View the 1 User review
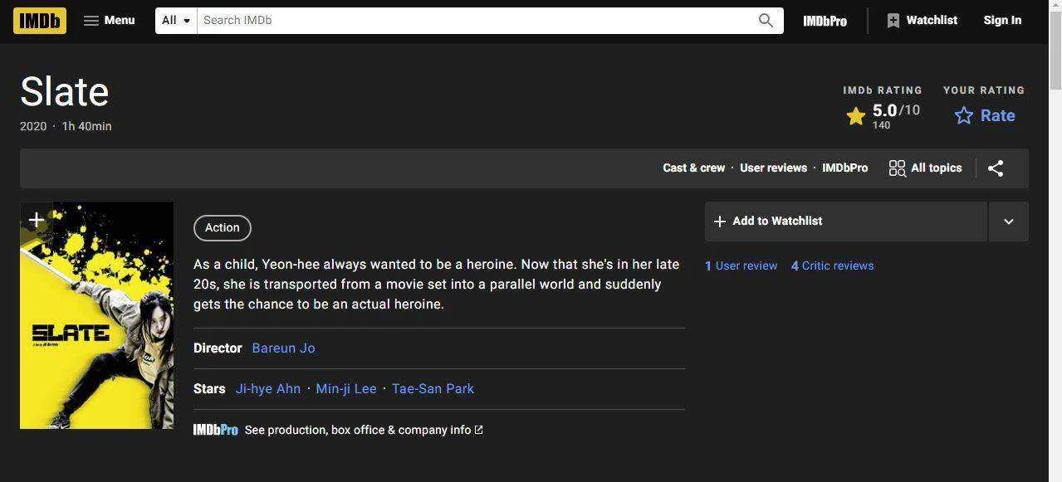 coord(741,266)
